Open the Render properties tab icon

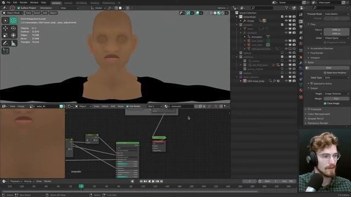click(x=301, y=22)
